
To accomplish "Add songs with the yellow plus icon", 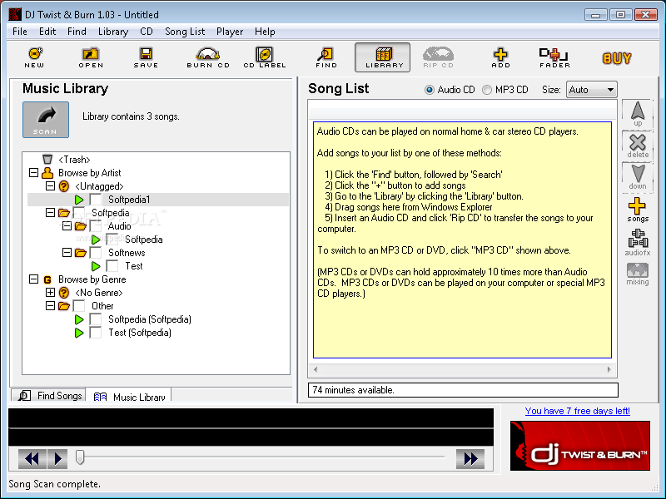I will click(x=638, y=210).
